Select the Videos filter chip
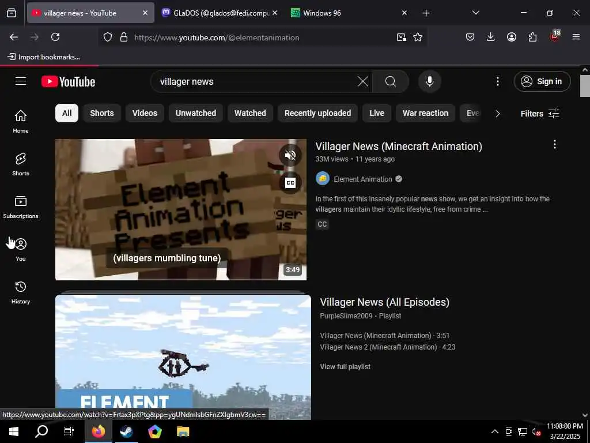The width and height of the screenshot is (590, 443). pos(145,113)
